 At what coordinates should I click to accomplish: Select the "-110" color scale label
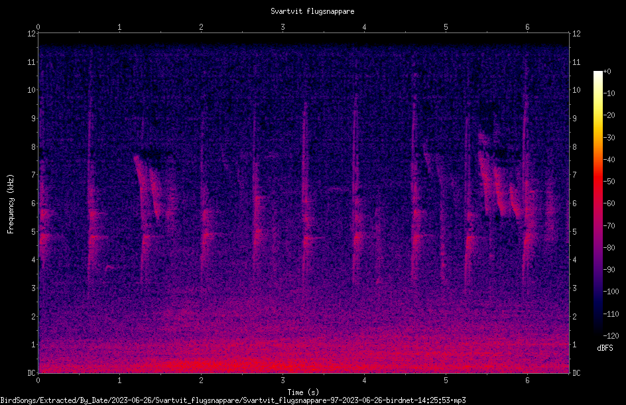[x=611, y=314]
